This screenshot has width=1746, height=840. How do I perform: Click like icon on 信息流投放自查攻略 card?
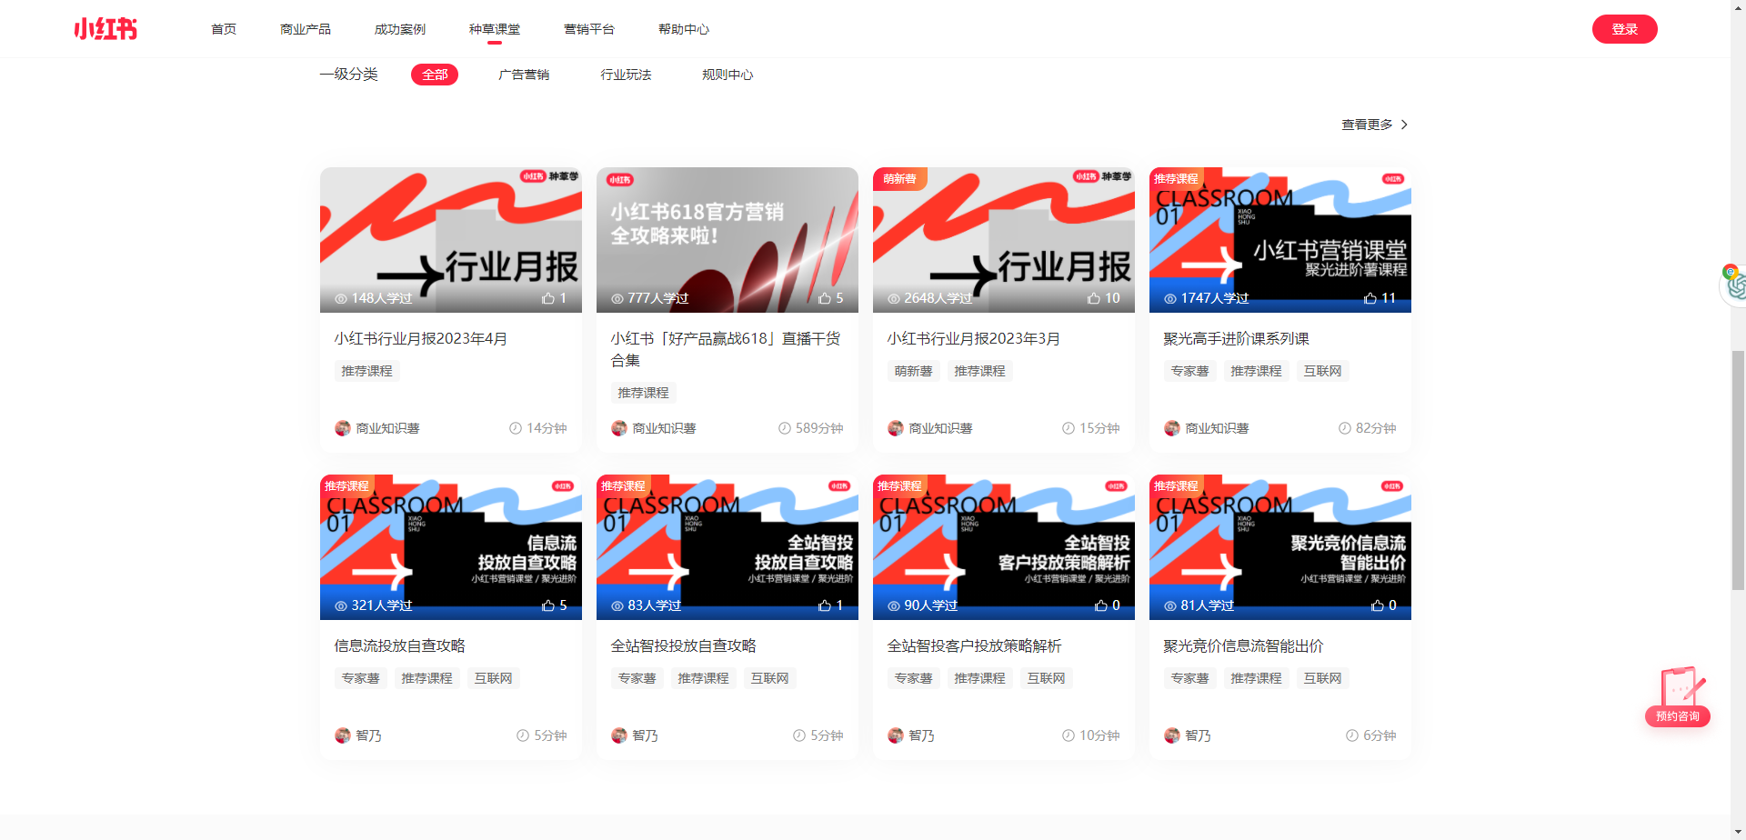coord(548,605)
